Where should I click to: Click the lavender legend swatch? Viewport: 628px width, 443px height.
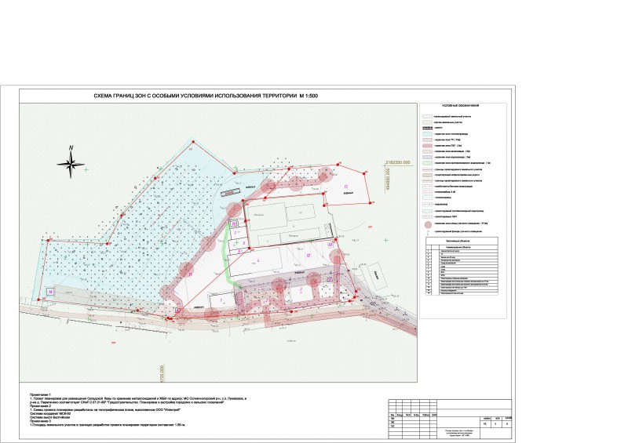(427, 158)
